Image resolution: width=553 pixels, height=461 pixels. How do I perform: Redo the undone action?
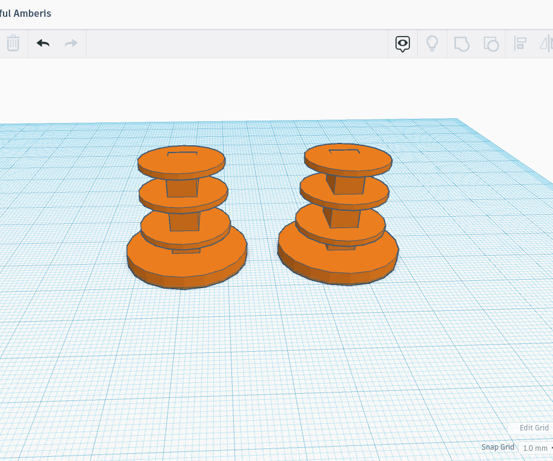(72, 43)
